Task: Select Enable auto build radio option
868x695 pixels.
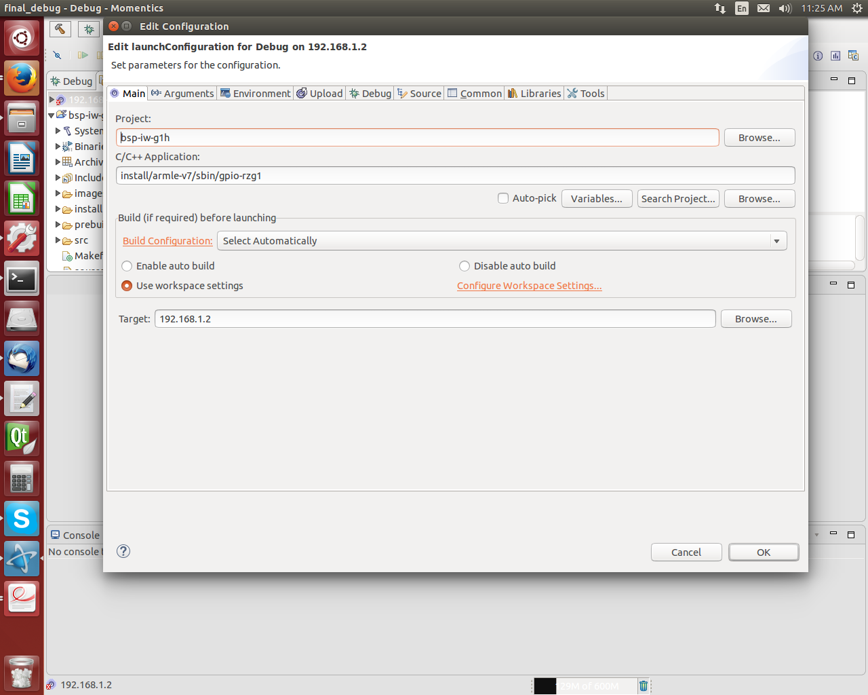Action: pyautogui.click(x=127, y=266)
